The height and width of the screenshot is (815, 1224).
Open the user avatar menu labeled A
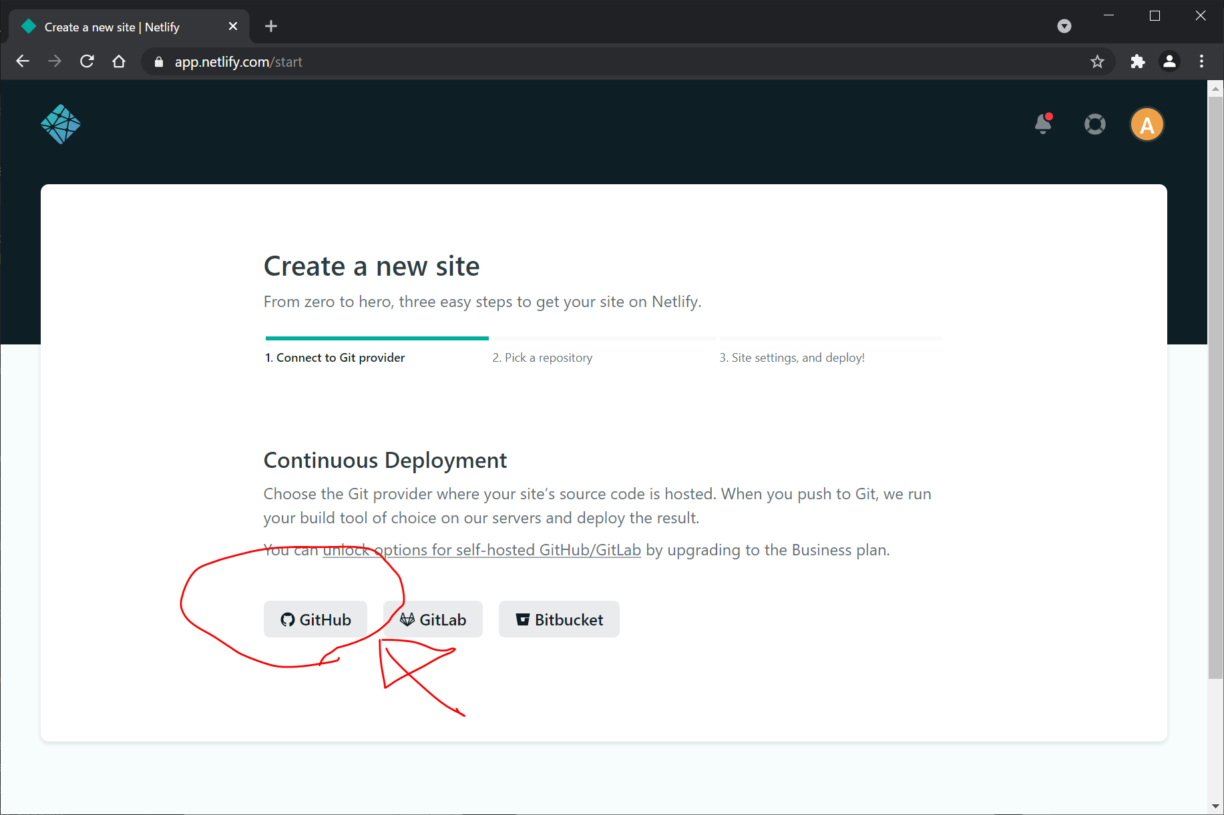[x=1147, y=125]
